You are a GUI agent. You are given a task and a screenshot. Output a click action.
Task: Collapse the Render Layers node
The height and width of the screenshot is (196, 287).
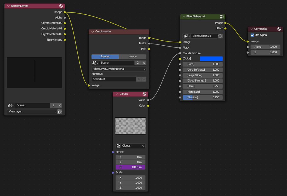[x=8, y=6]
